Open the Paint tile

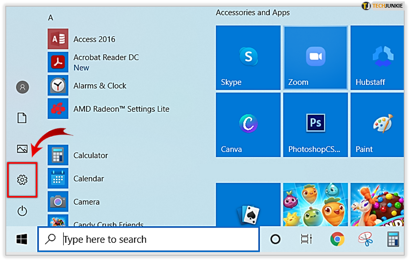click(x=377, y=125)
